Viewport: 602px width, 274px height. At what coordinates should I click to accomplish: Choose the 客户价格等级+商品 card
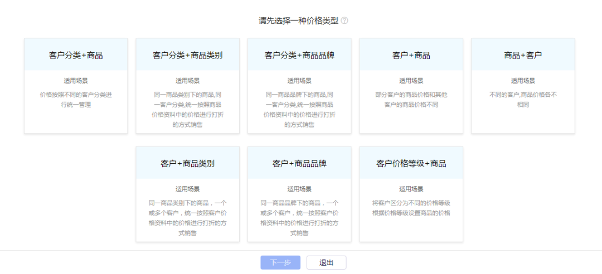(x=411, y=194)
